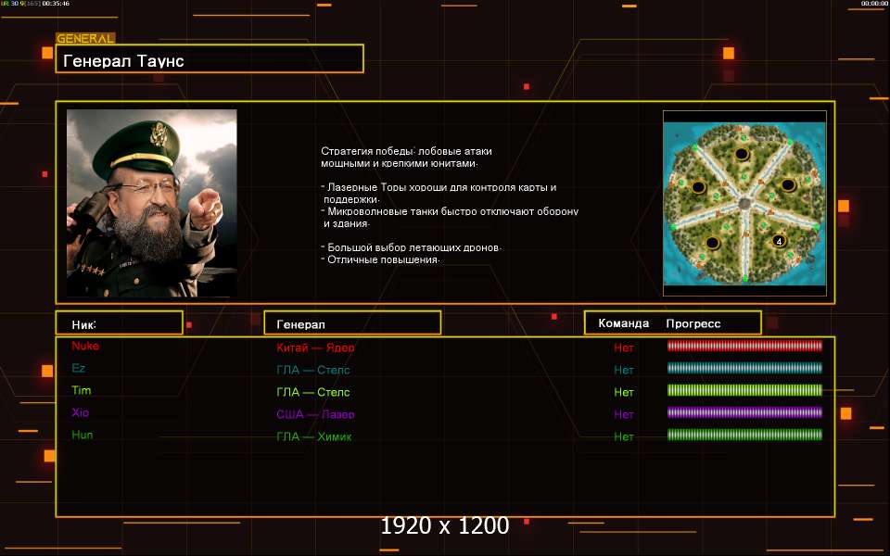The height and width of the screenshot is (556, 890).
Task: Click the Генерал Таунс title field
Action: coord(210,58)
